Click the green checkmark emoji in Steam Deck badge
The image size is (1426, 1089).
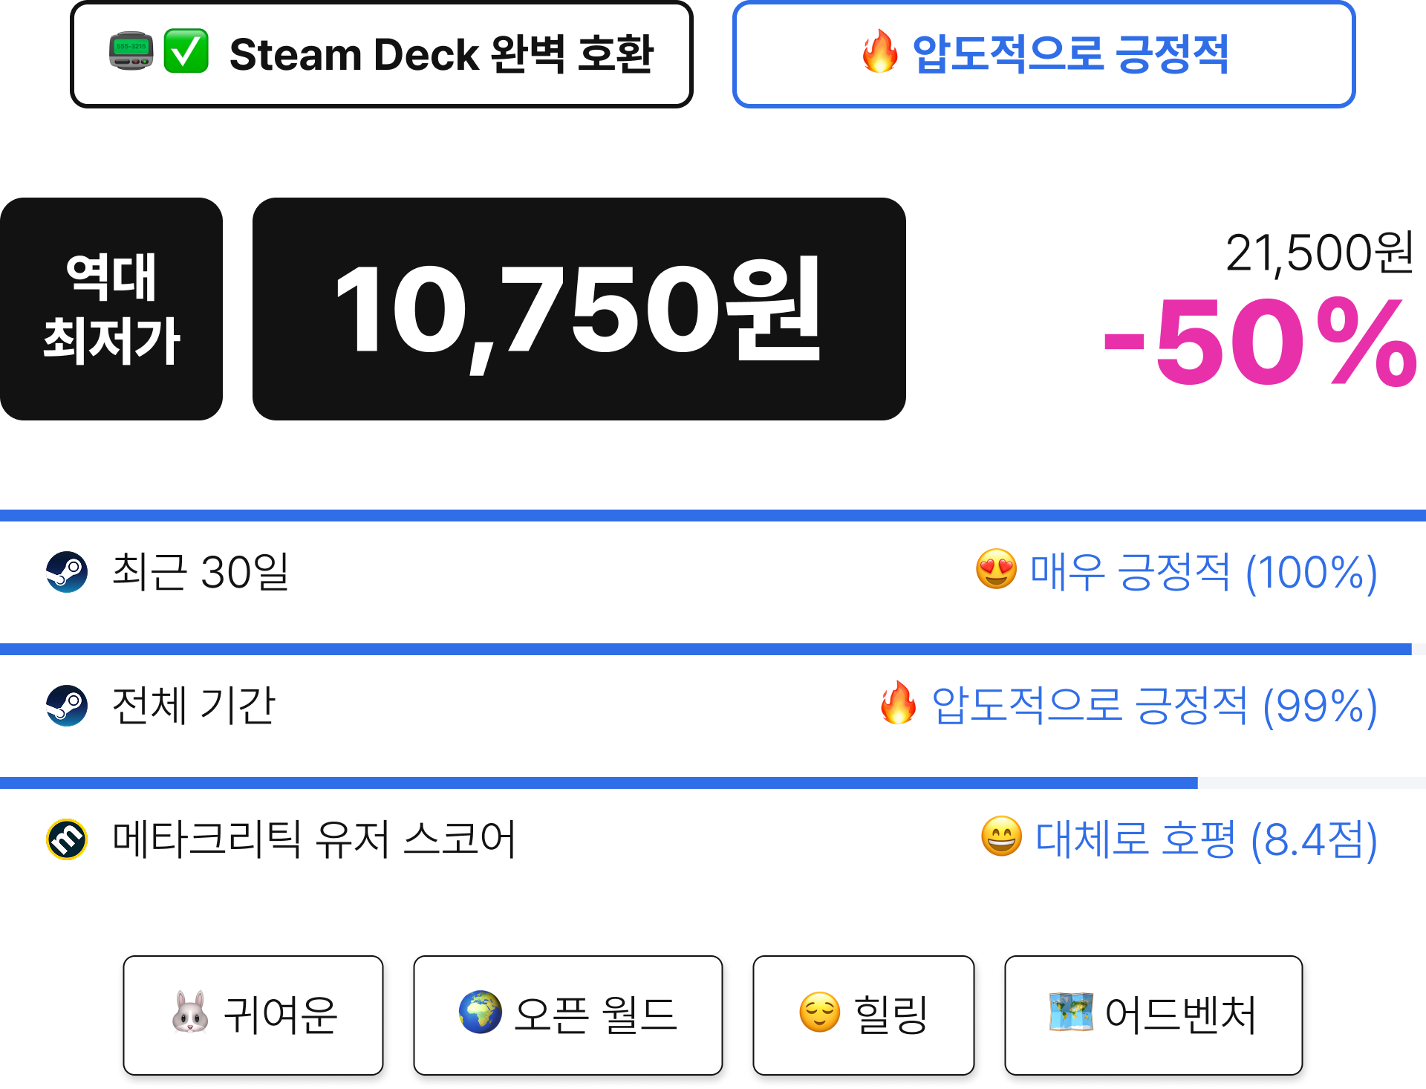(x=186, y=51)
